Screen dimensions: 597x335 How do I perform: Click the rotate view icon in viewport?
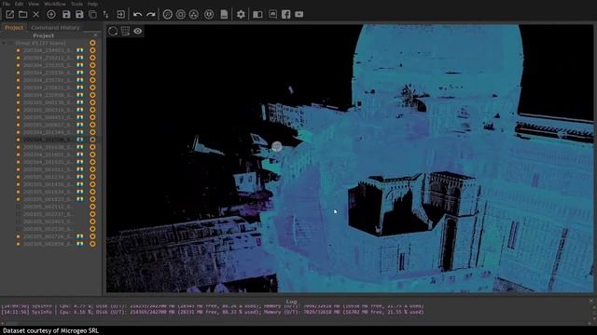(x=113, y=31)
